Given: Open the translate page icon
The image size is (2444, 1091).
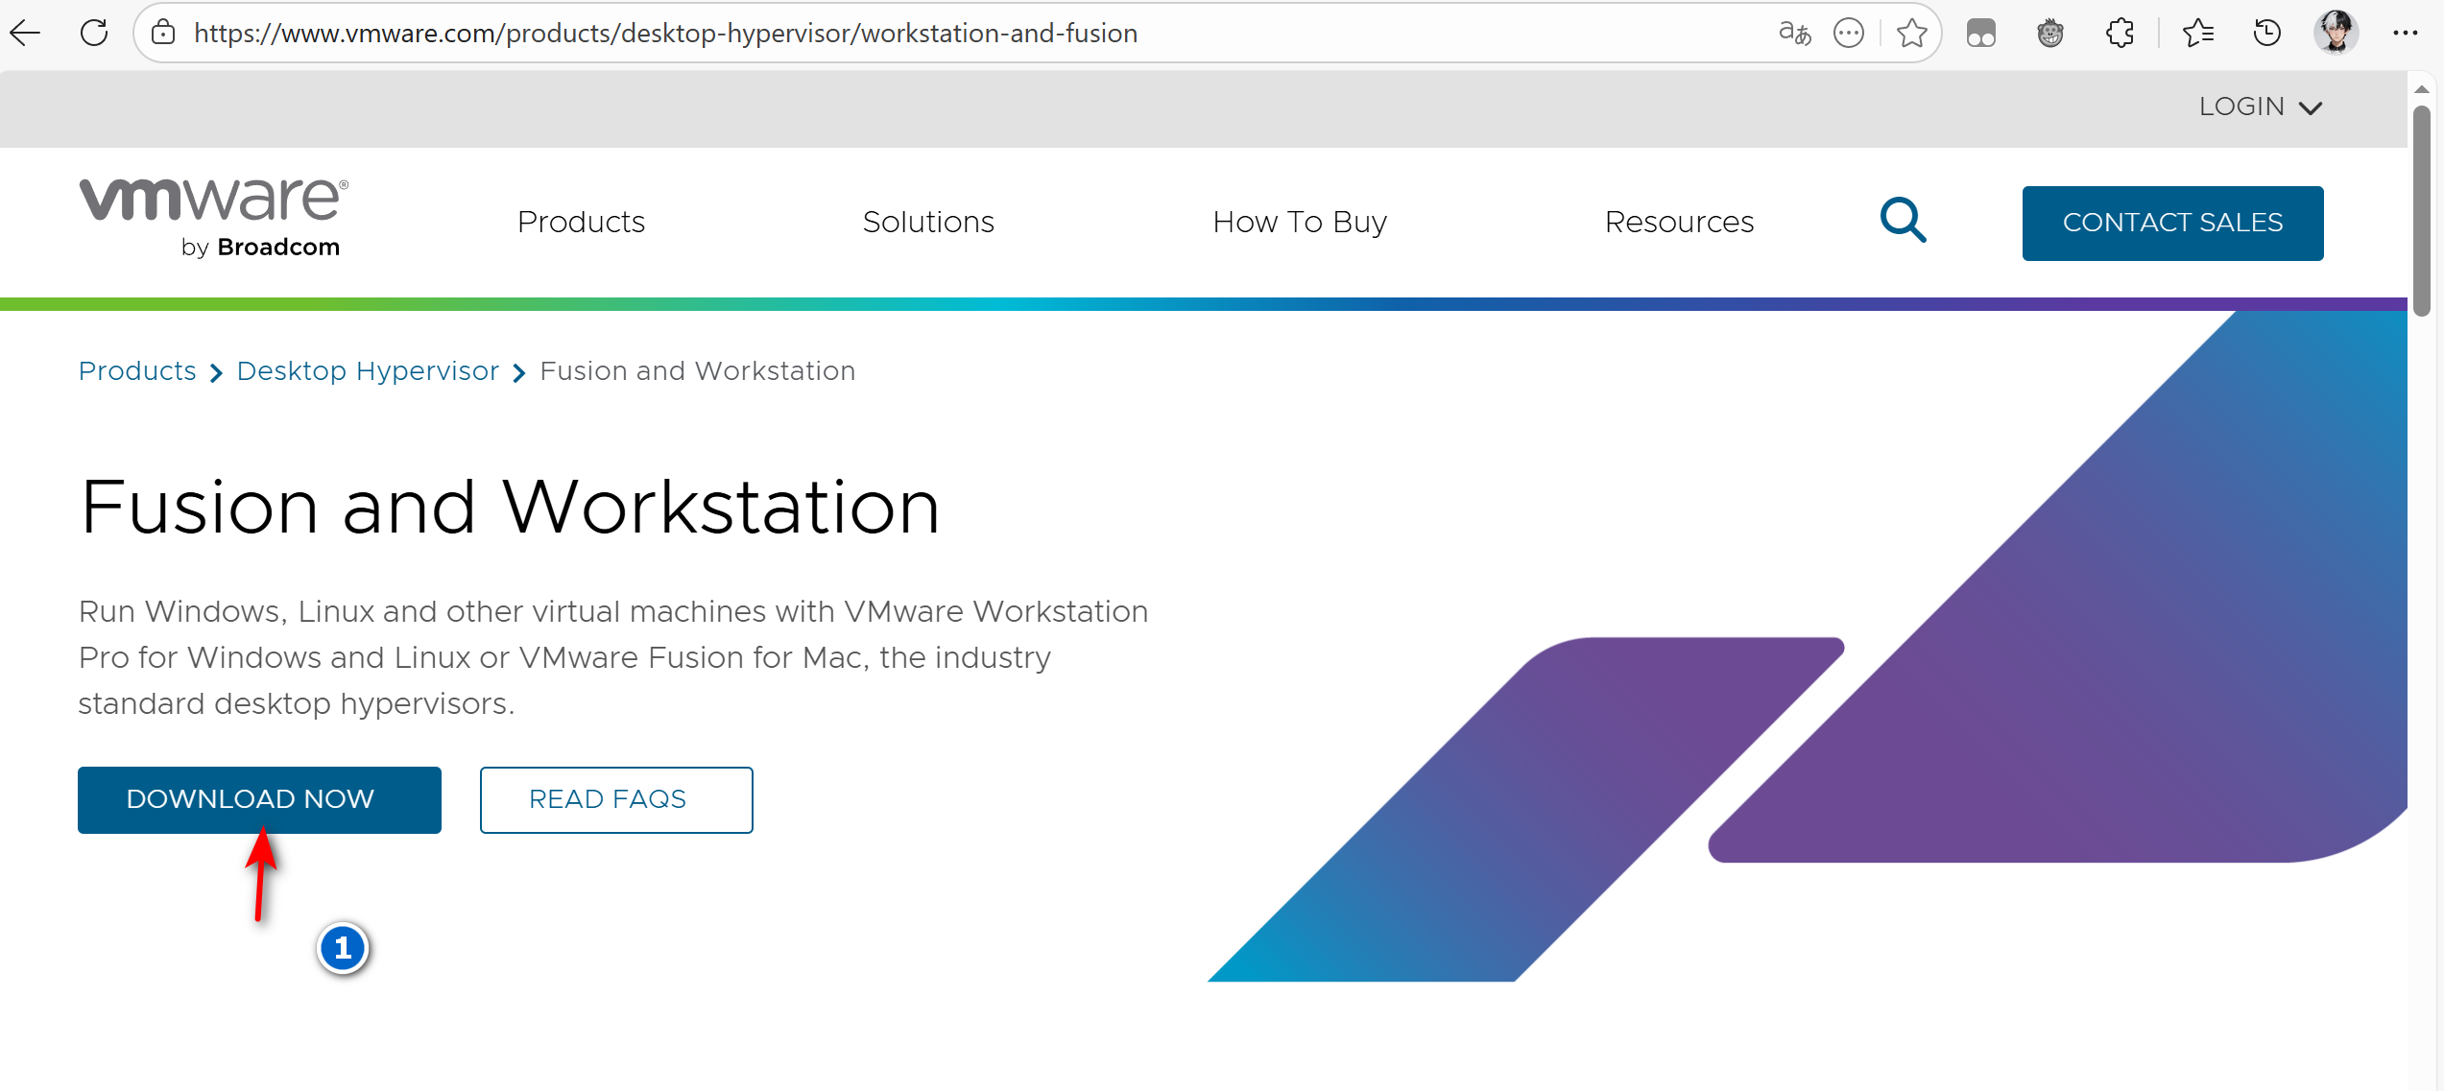Looking at the screenshot, I should [1793, 34].
